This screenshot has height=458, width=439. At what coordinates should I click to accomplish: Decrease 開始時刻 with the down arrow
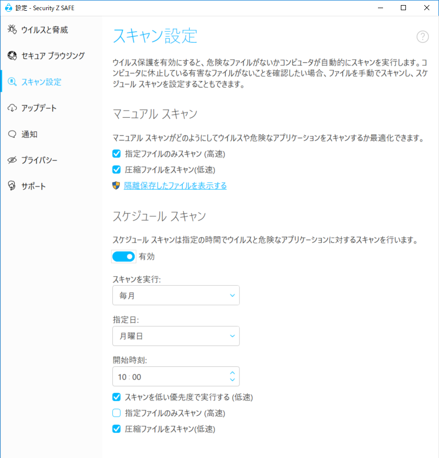coord(232,380)
